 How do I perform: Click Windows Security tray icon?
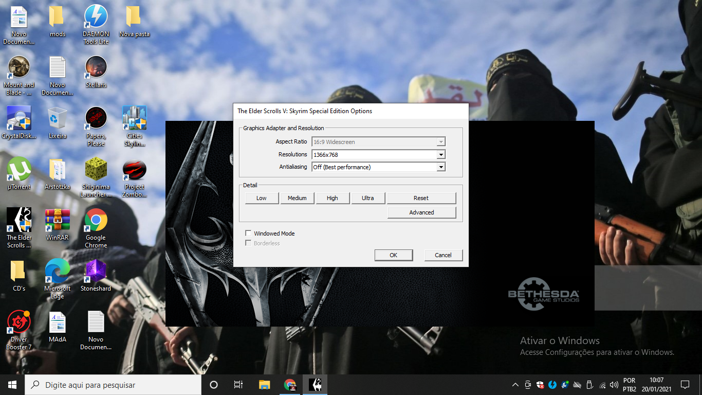pos(540,385)
